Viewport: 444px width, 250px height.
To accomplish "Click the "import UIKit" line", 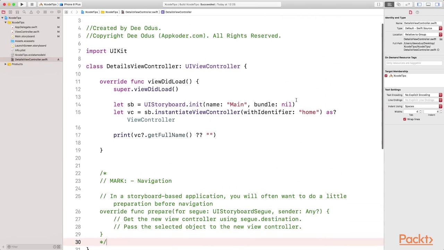I will pyautogui.click(x=106, y=51).
